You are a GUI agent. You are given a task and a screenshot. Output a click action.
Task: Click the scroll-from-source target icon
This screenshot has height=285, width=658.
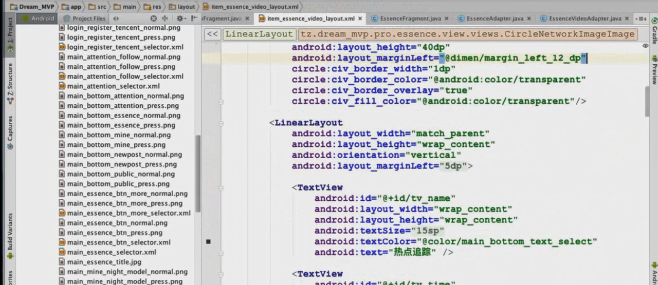[154, 18]
